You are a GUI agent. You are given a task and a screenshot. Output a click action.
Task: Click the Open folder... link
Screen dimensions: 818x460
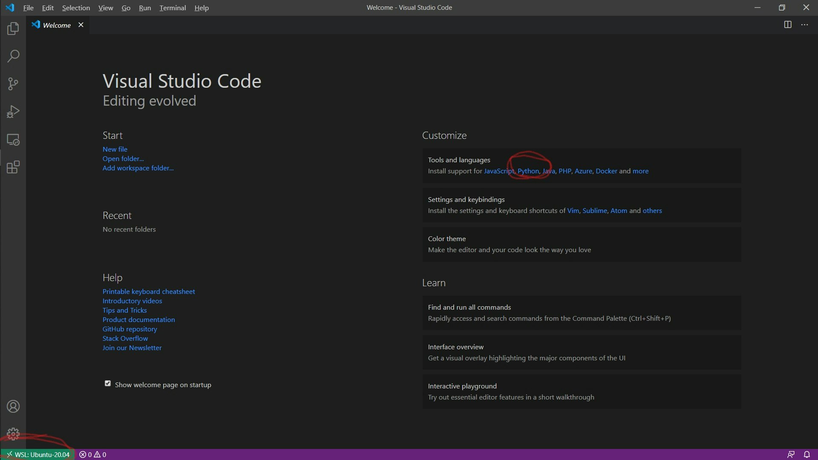click(123, 158)
